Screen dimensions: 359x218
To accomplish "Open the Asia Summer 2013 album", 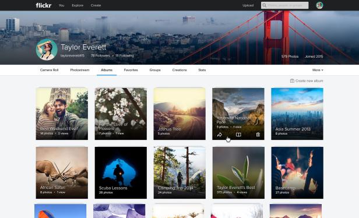I will (297, 114).
